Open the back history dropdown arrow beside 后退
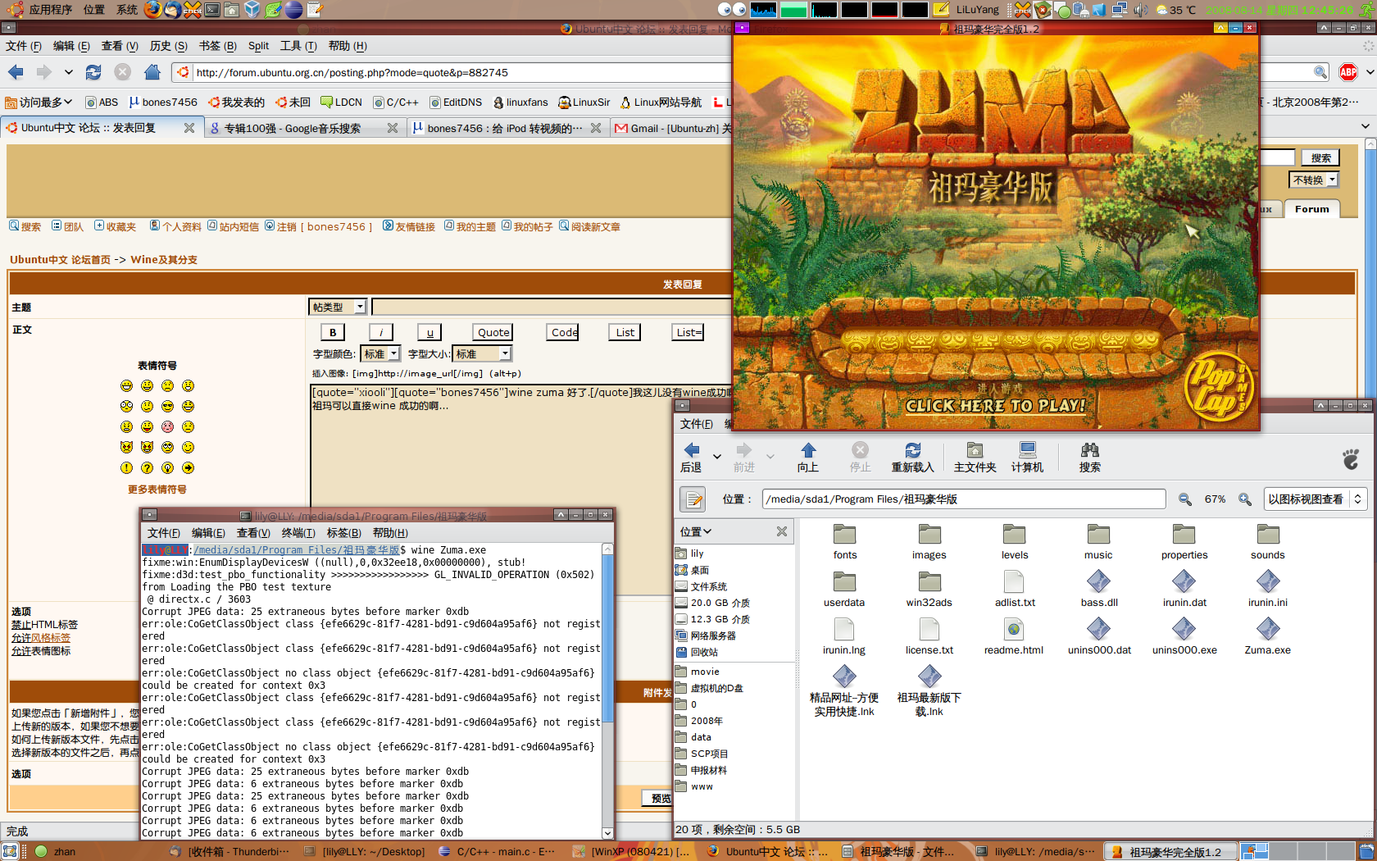 717,457
